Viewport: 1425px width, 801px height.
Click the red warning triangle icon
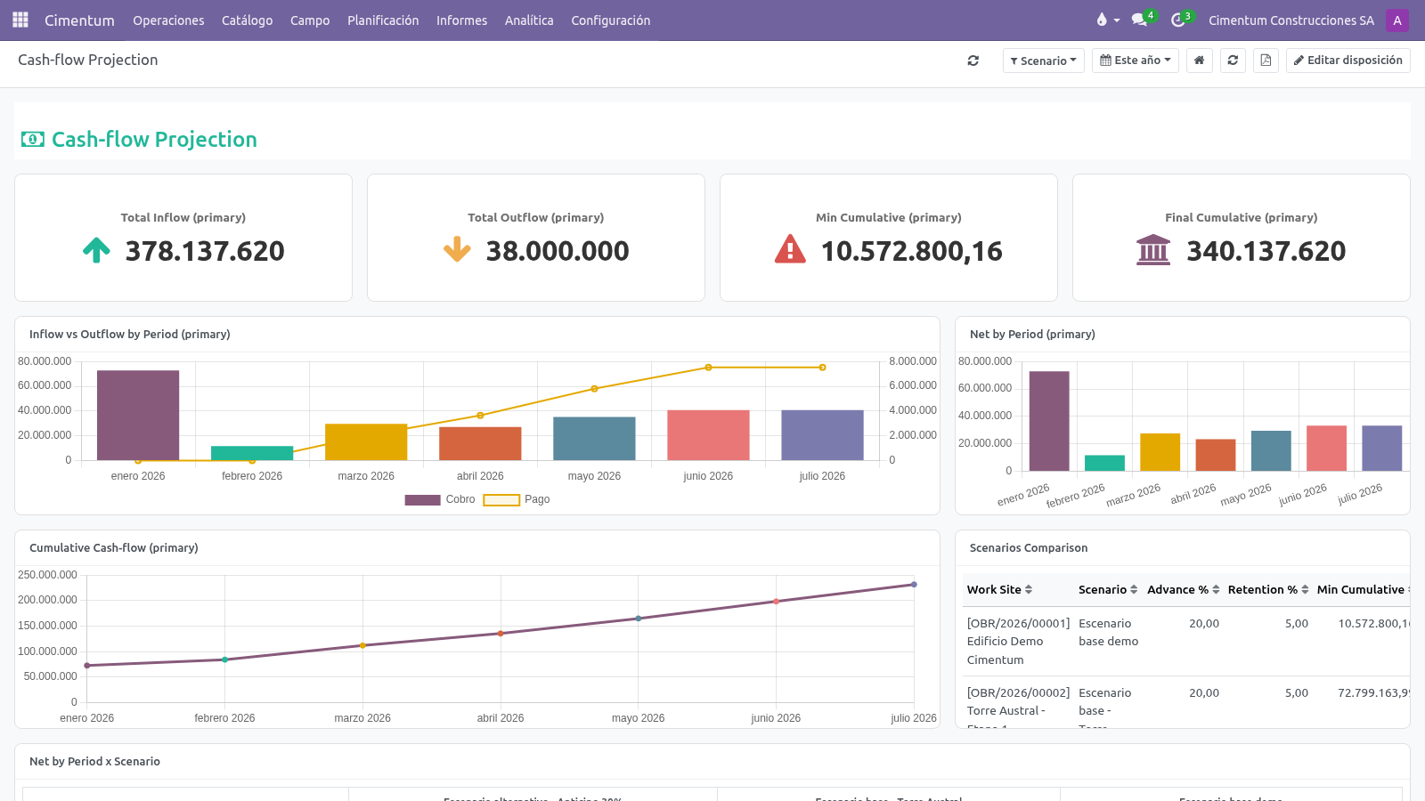point(790,249)
